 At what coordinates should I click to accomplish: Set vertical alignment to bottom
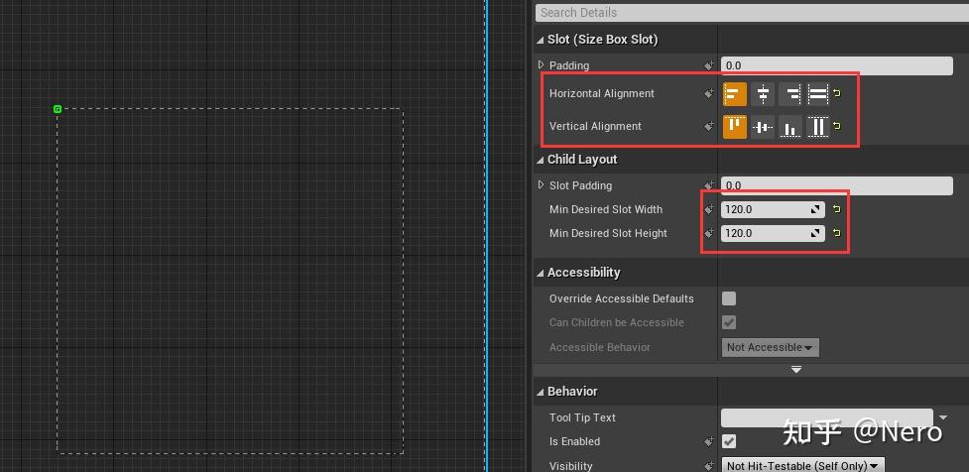tap(790, 127)
